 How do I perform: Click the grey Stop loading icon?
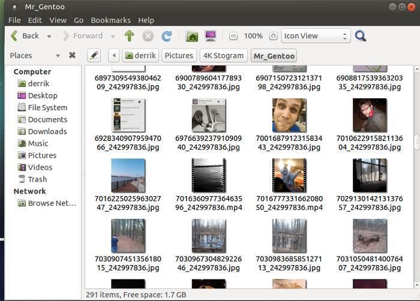(x=148, y=36)
